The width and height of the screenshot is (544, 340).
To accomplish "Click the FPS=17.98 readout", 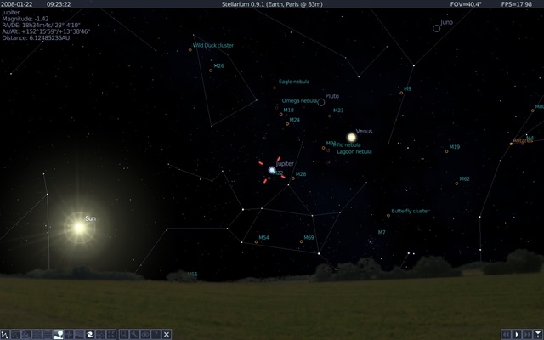I will (517, 4).
